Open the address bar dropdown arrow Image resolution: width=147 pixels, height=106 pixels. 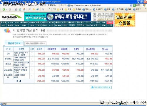[131, 5]
